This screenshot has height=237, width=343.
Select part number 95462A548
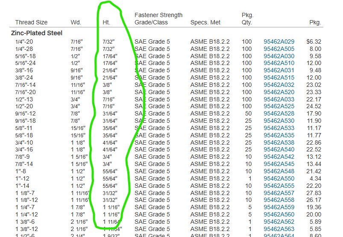pyautogui.click(x=279, y=171)
